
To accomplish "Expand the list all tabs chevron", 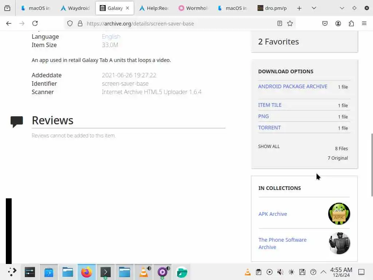I will pos(314,8).
